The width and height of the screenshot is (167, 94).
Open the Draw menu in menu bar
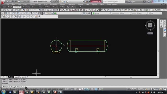(46, 4)
